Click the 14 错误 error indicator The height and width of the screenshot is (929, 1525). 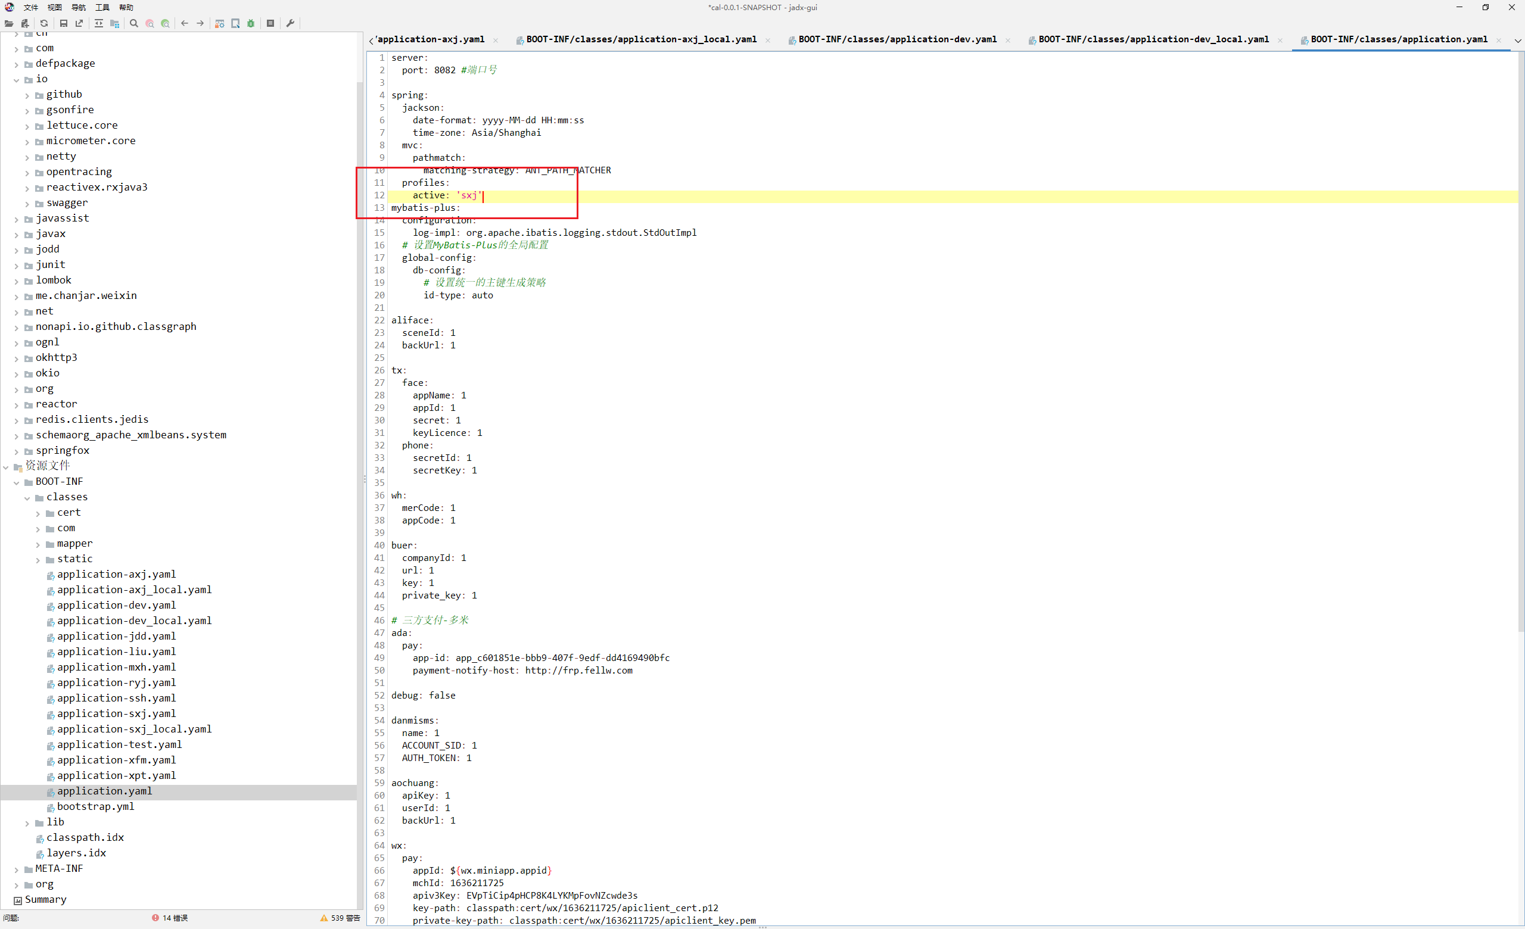170,918
